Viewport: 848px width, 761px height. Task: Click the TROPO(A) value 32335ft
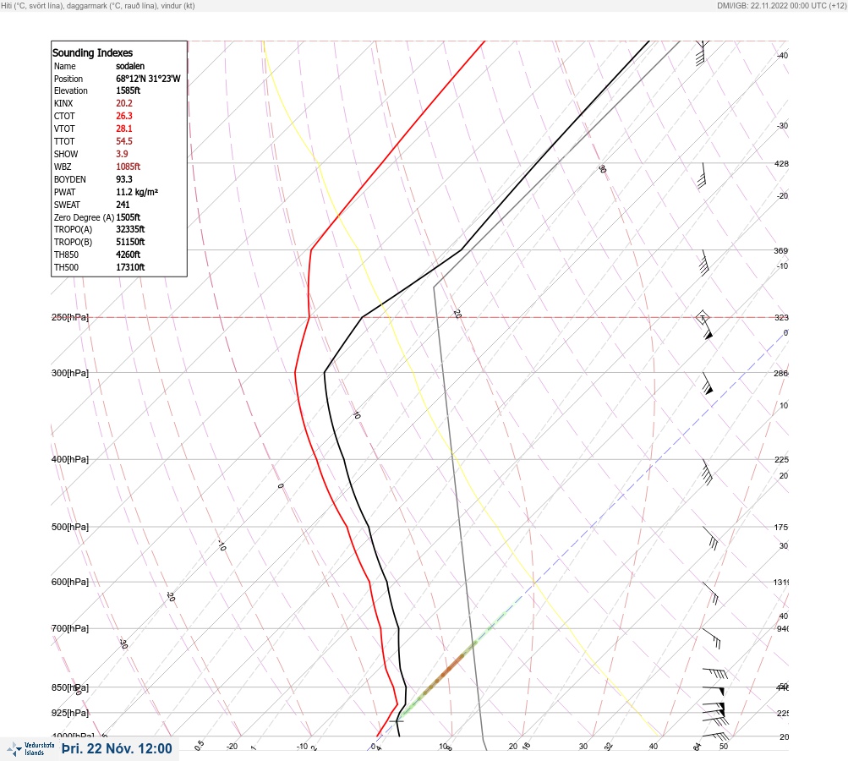130,229
